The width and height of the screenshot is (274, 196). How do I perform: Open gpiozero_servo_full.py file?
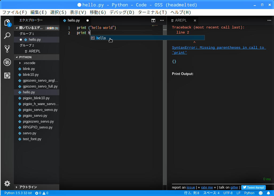pyautogui.click(x=37, y=86)
